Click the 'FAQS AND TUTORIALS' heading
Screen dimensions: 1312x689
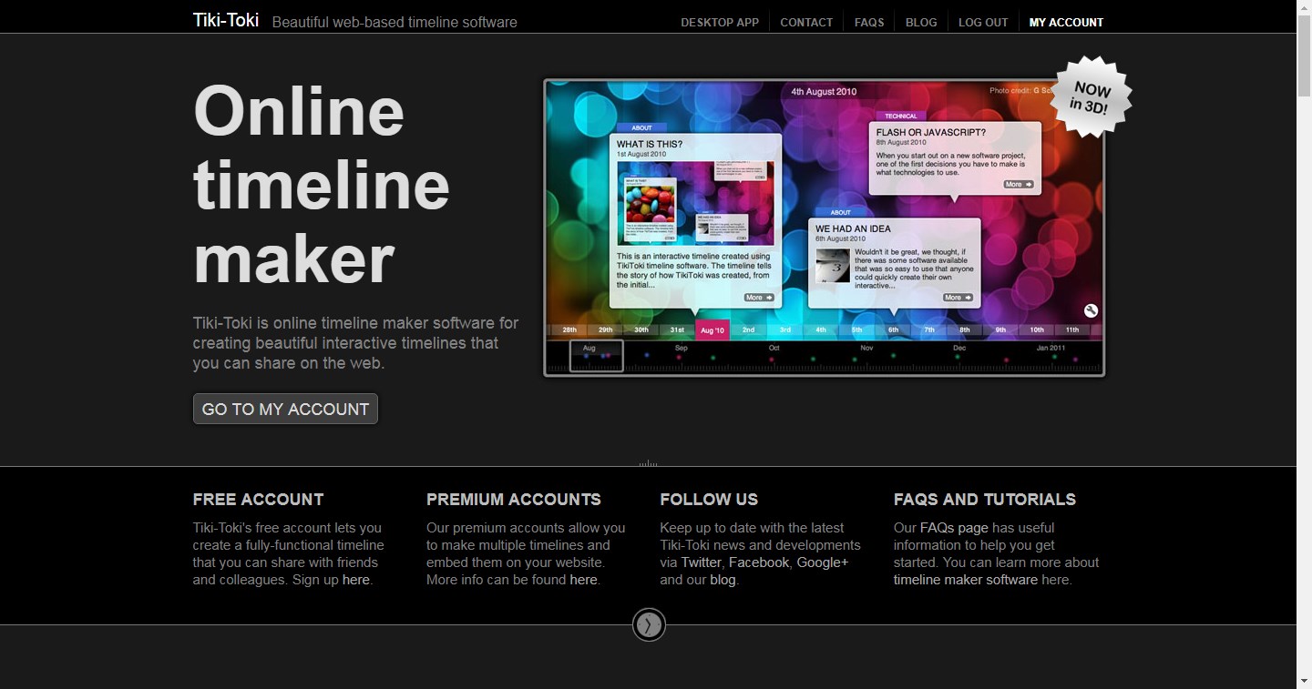tap(985, 500)
